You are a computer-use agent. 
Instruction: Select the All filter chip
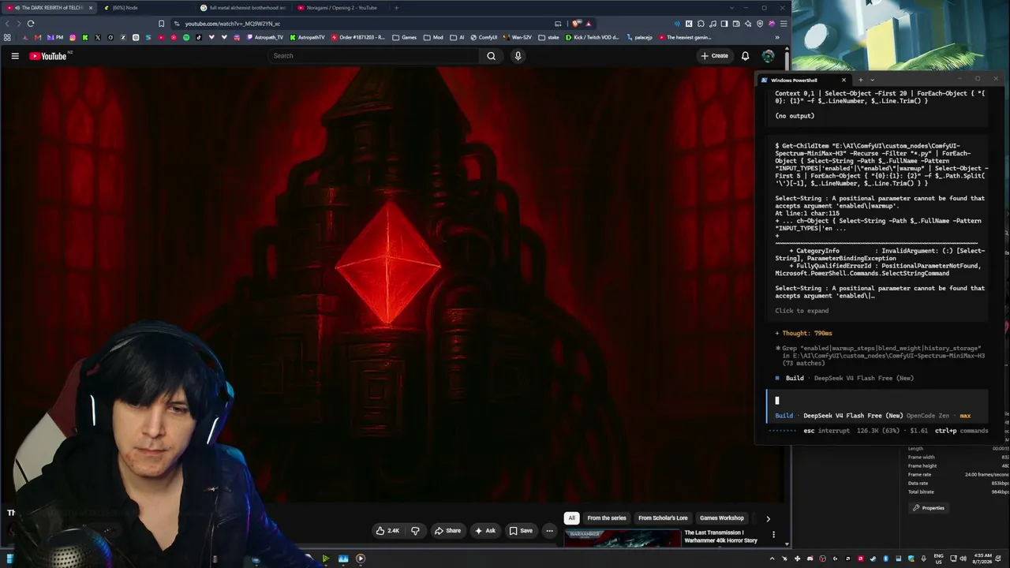[x=571, y=518]
